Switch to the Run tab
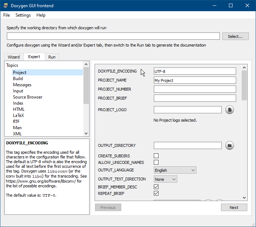This screenshot has height=227, width=256. coord(52,57)
